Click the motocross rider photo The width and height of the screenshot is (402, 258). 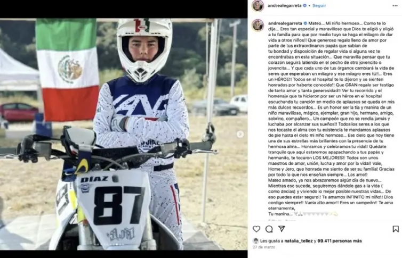tap(124, 134)
